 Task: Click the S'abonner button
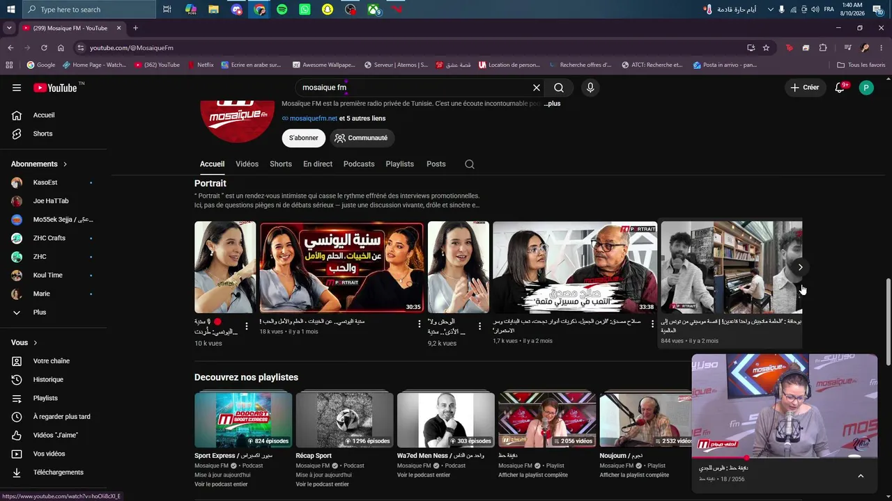point(304,138)
